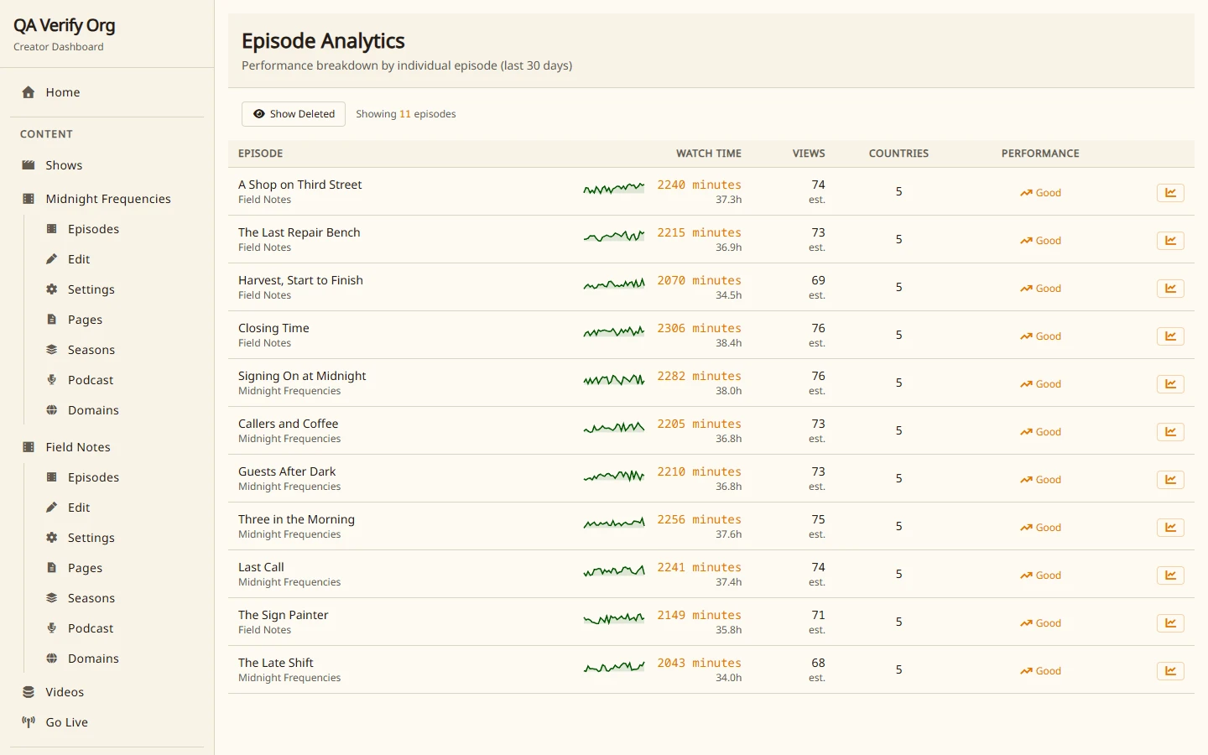Open Go Live in sidebar
This screenshot has height=755, width=1208.
point(107,722)
